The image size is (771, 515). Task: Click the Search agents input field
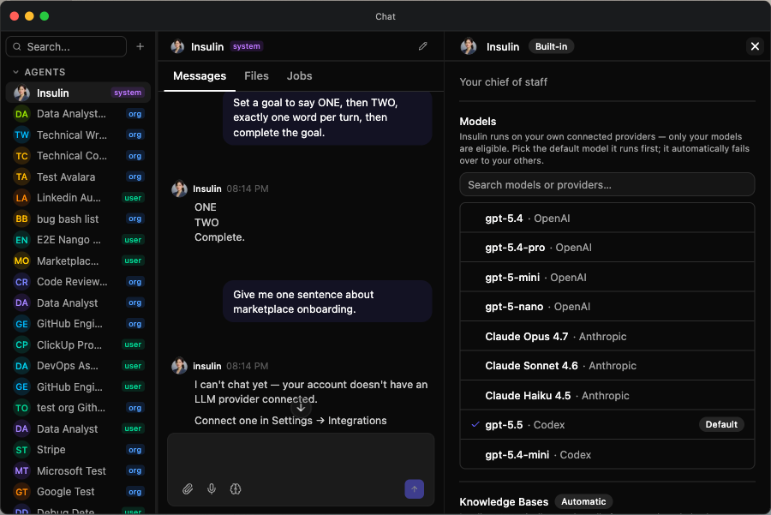(x=66, y=47)
